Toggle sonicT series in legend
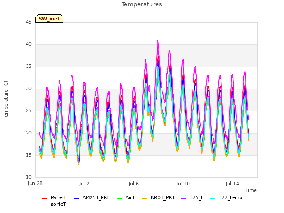The height and width of the screenshot is (213, 284). (x=54, y=204)
